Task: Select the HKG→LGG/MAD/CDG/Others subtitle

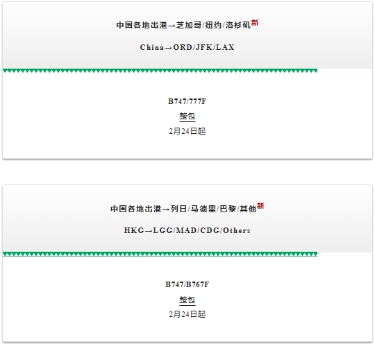Action: tap(187, 230)
